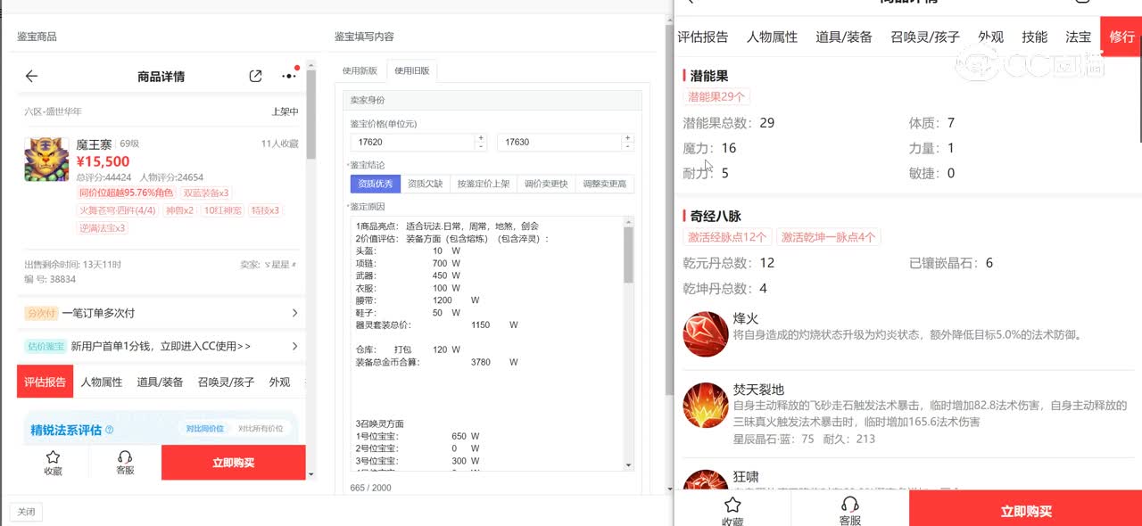
Task: Toggle 对比所有价位 comparison option
Action: [261, 429]
